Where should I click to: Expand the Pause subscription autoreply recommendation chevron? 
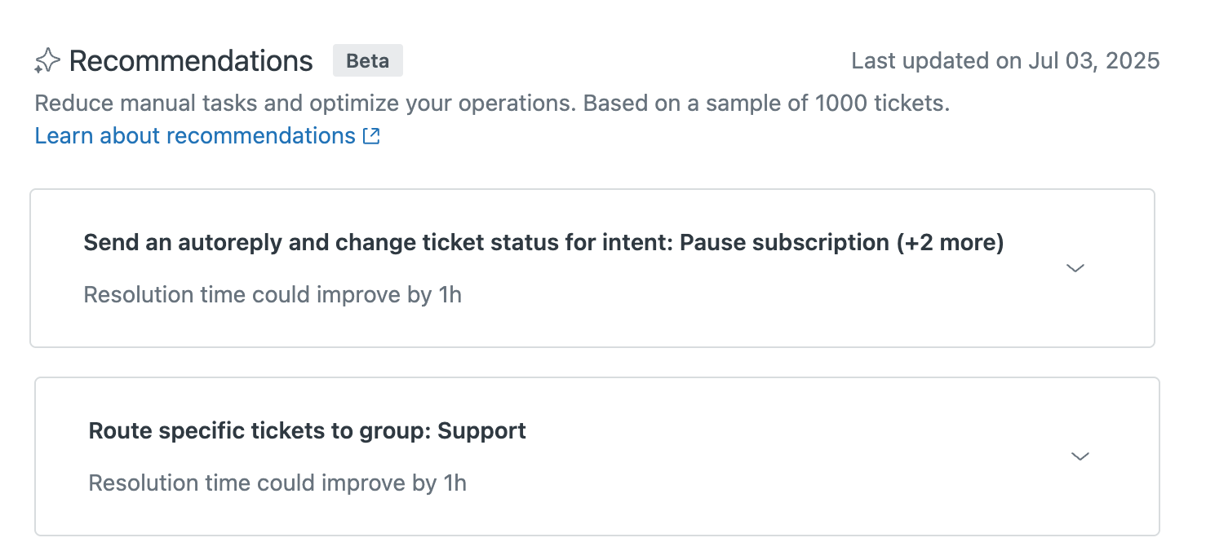tap(1075, 268)
